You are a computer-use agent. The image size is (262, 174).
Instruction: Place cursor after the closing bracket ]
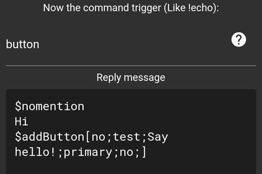[147, 152]
